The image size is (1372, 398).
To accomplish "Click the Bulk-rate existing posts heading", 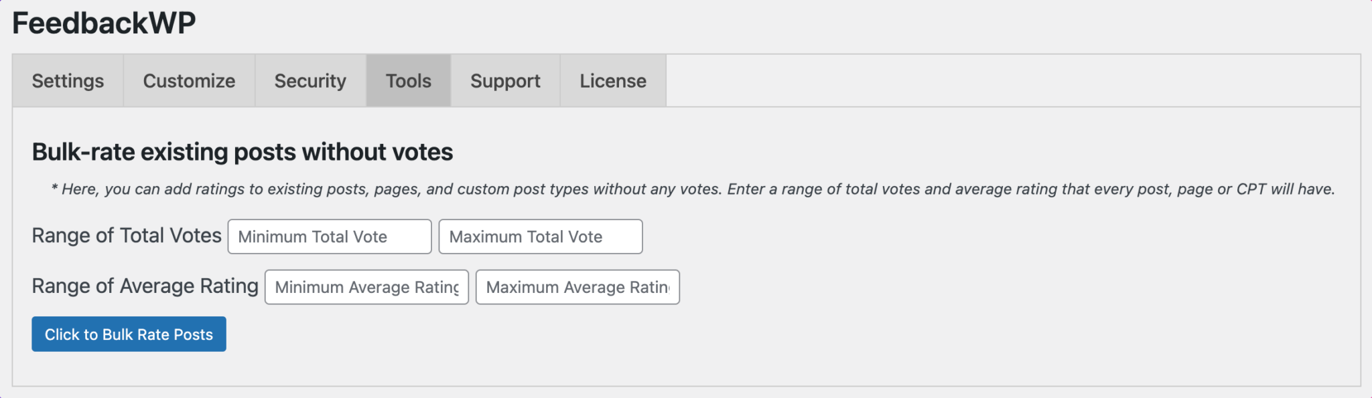I will pyautogui.click(x=243, y=152).
